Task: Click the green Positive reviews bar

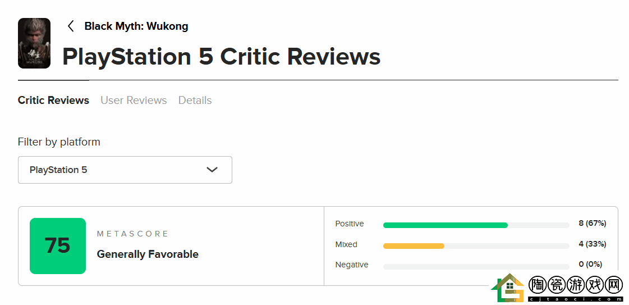Action: pyautogui.click(x=446, y=225)
